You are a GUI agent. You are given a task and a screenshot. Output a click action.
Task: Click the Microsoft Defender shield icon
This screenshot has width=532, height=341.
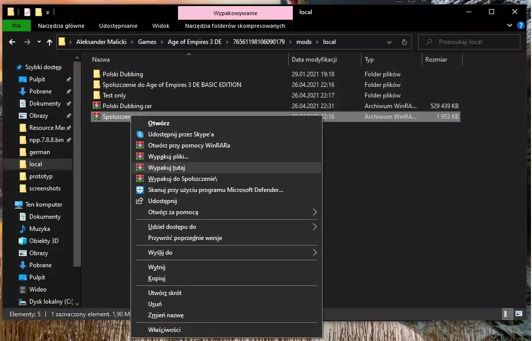point(140,190)
